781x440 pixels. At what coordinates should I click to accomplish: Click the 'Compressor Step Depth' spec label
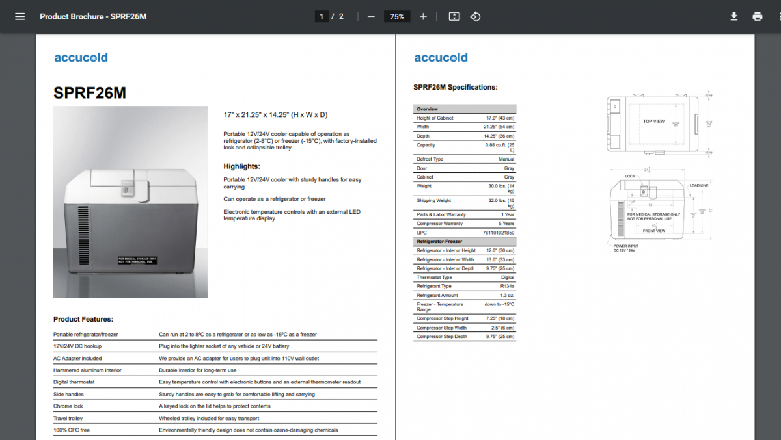(x=442, y=337)
